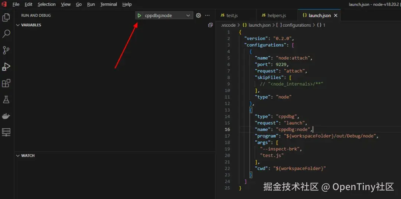401x199 pixels.
Task: Switch to the launch.json tab
Action: click(319, 16)
